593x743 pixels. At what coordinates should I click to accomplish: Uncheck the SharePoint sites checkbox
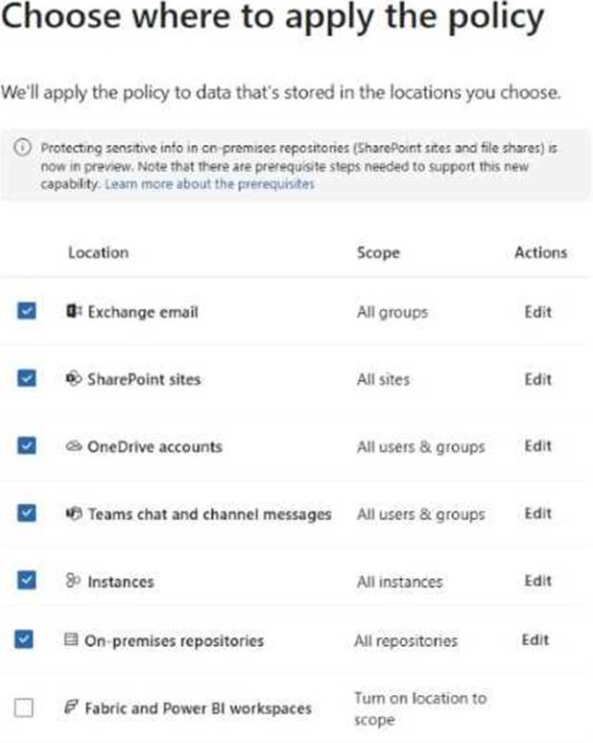[x=26, y=378]
